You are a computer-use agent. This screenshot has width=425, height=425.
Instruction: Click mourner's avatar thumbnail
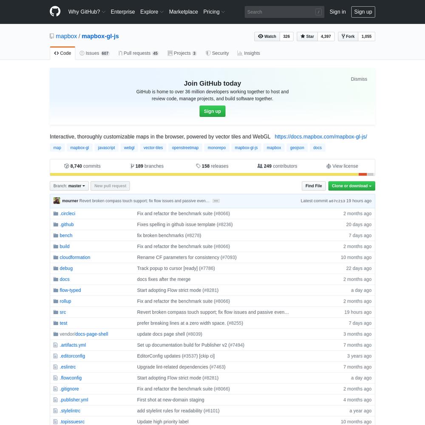click(x=57, y=201)
